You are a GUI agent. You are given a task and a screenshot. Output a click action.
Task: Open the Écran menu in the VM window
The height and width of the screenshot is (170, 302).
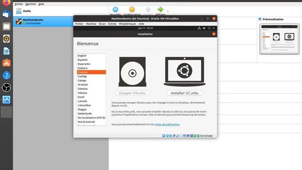click(102, 24)
